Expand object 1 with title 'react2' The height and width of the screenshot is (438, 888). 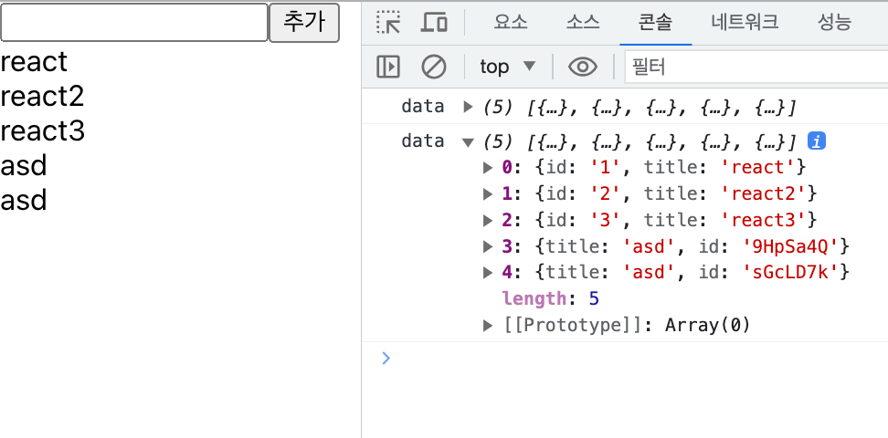[488, 194]
